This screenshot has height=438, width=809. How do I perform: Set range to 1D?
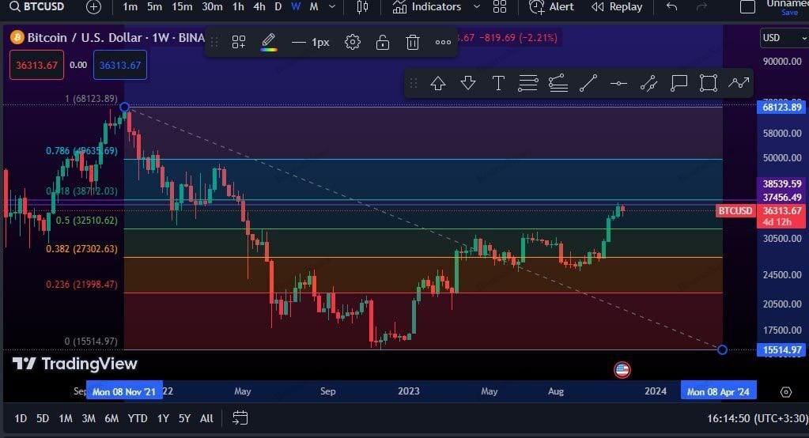click(x=21, y=418)
